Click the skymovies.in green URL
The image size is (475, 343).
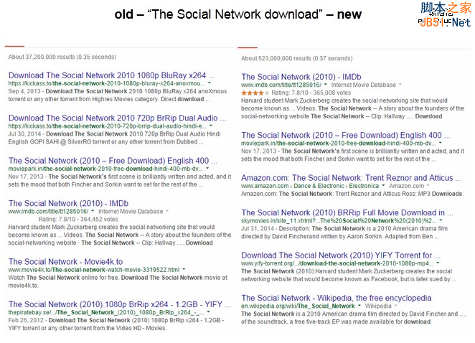[339, 220]
